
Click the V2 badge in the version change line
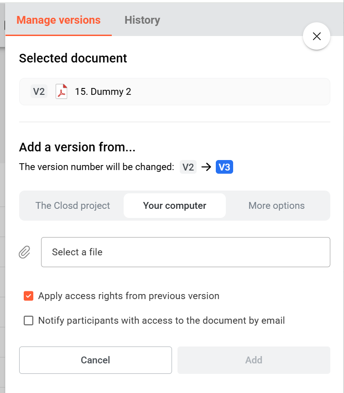tap(188, 167)
